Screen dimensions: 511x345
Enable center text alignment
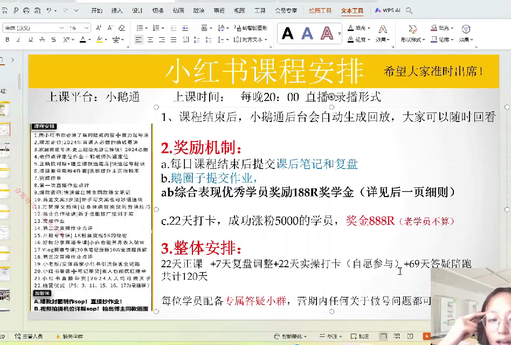[x=150, y=40]
